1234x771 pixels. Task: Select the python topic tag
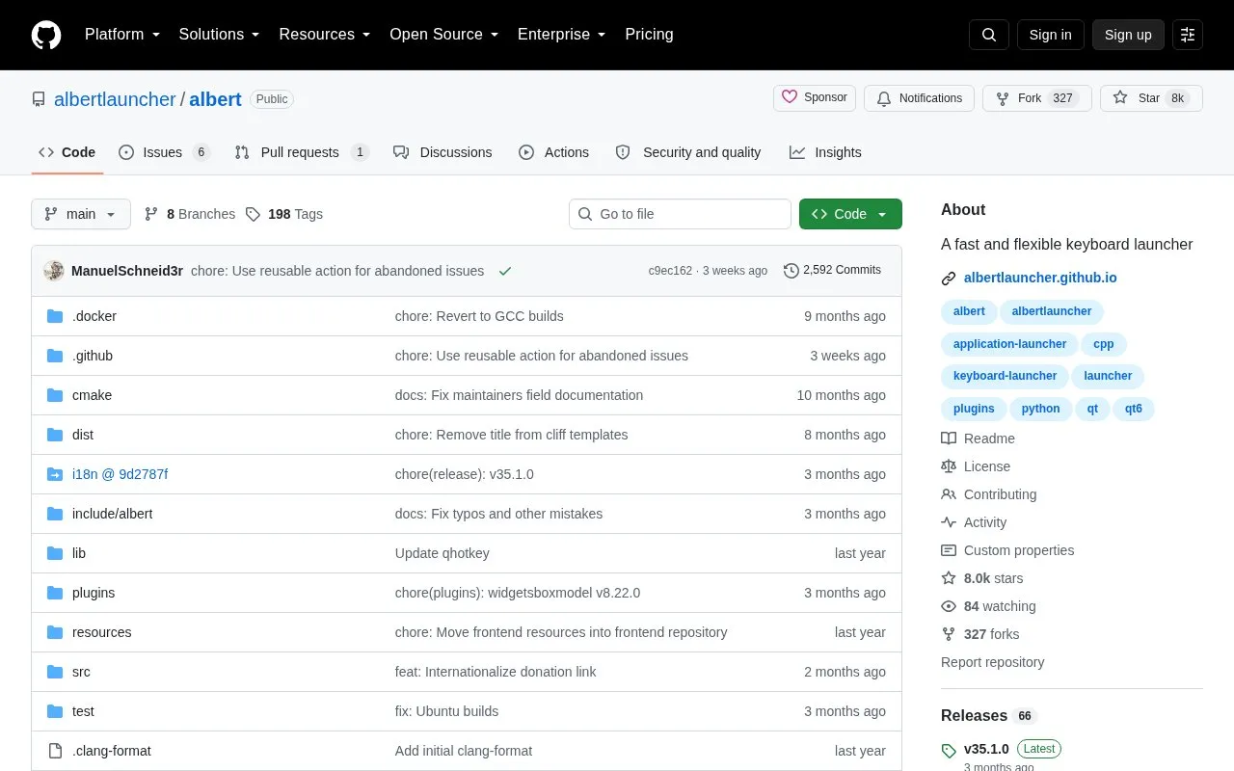tap(1040, 409)
